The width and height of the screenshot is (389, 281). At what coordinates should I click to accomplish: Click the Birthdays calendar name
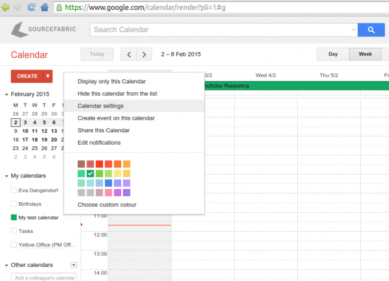pyautogui.click(x=30, y=204)
